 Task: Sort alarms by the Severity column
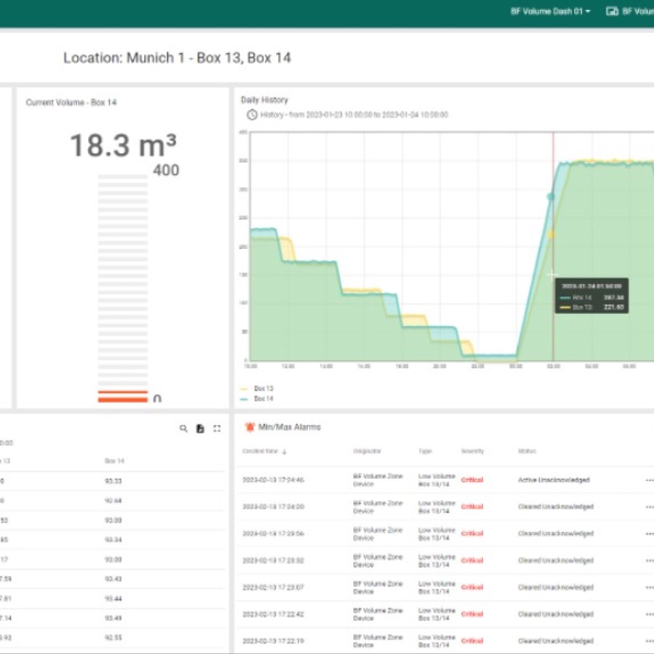click(473, 451)
